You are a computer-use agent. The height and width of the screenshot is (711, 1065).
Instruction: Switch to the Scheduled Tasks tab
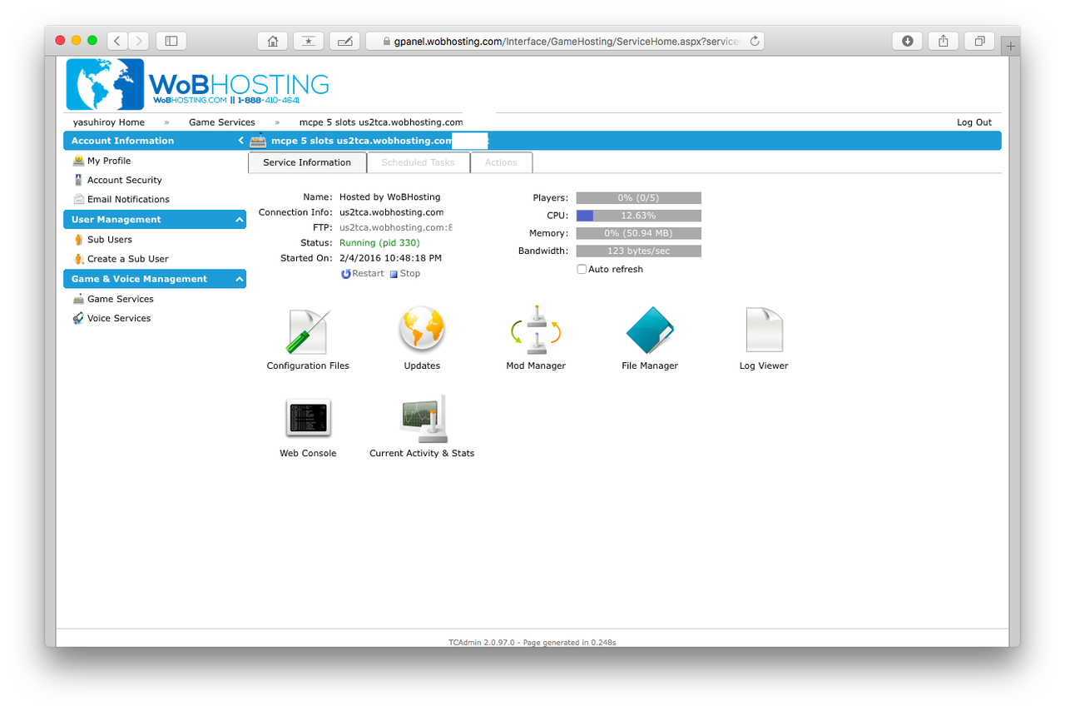pyautogui.click(x=418, y=162)
